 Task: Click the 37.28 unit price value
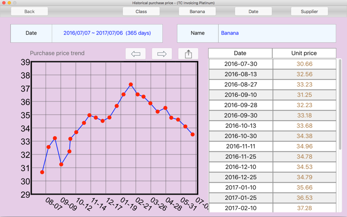304,208
